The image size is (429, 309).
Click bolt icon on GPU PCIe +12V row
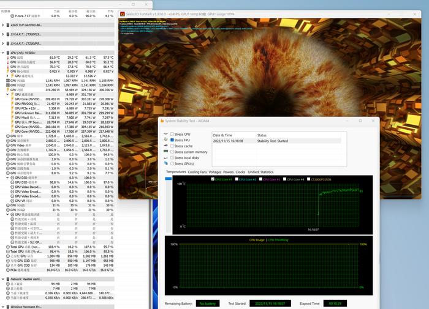click(12, 108)
